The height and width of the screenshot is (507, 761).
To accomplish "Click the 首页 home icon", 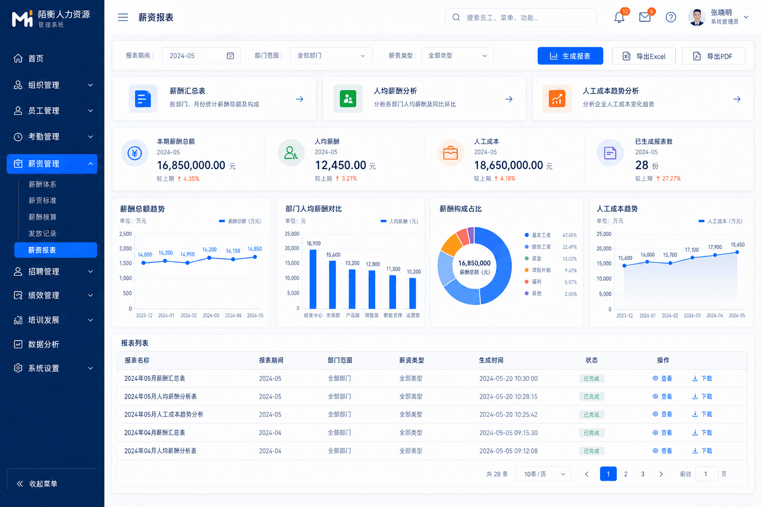I will pyautogui.click(x=18, y=58).
